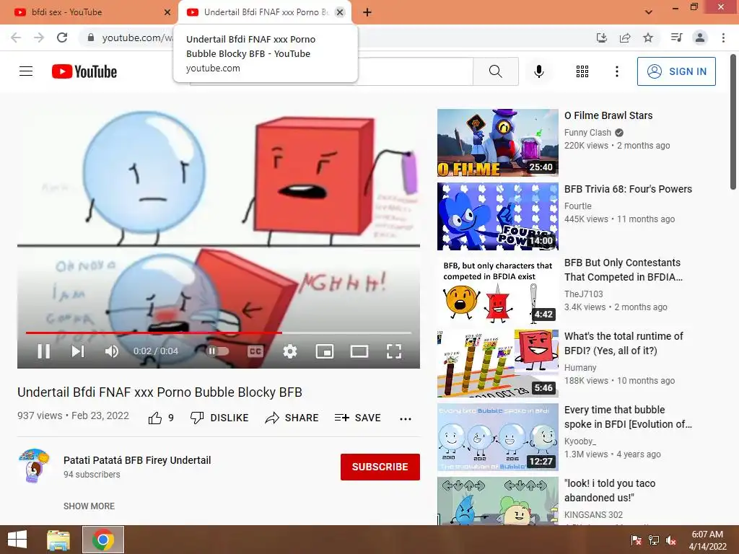Click the red SUBSCRIBE button
Viewport: 739px width, 554px height.
380,467
